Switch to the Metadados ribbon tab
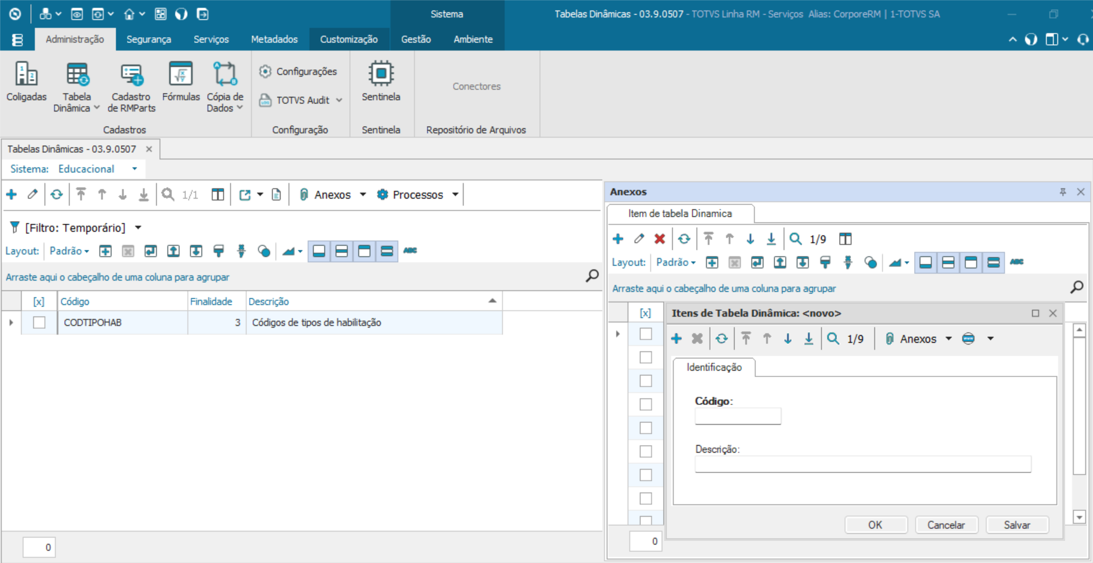Viewport: 1093px width, 563px height. [274, 40]
